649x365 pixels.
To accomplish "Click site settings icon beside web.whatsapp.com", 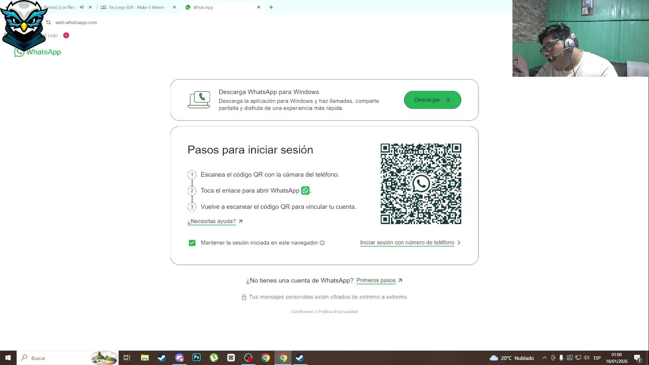I will 49,22.
